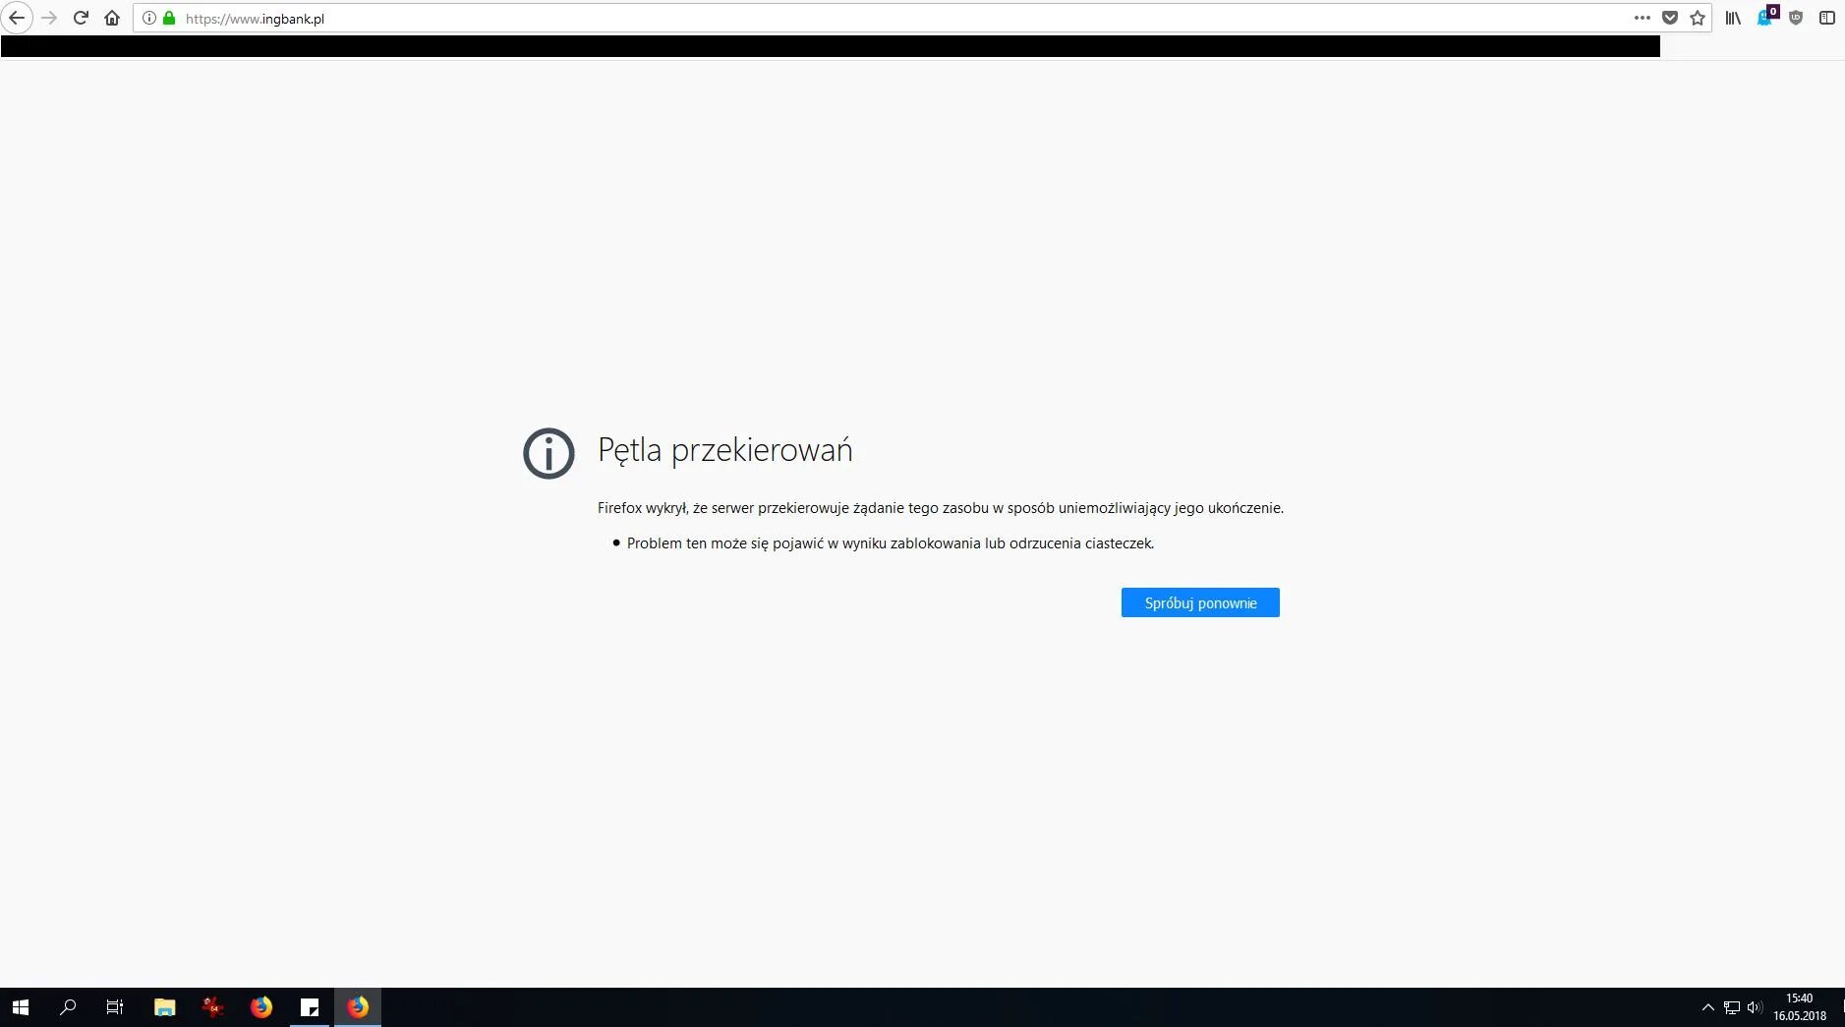1845x1027 pixels.
Task: Open the Ghostery extension popup
Action: tap(1765, 17)
